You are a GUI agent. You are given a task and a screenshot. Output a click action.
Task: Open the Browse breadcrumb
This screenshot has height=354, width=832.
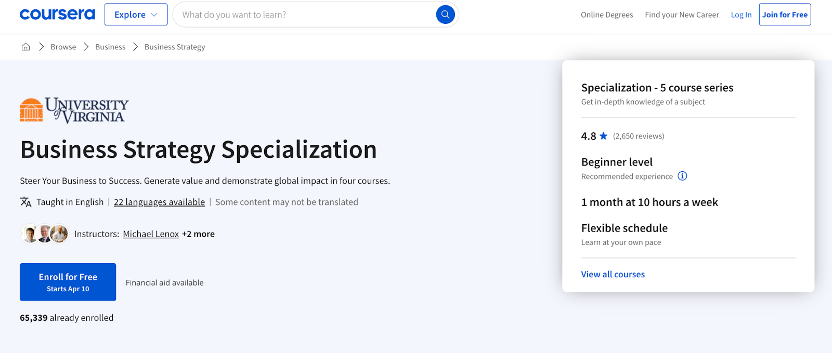[63, 47]
